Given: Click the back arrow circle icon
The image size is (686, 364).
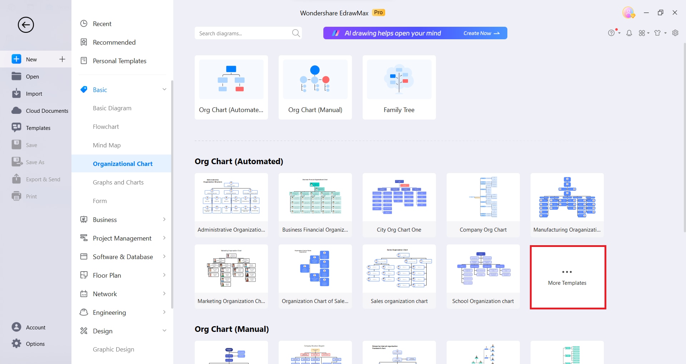Looking at the screenshot, I should (26, 25).
